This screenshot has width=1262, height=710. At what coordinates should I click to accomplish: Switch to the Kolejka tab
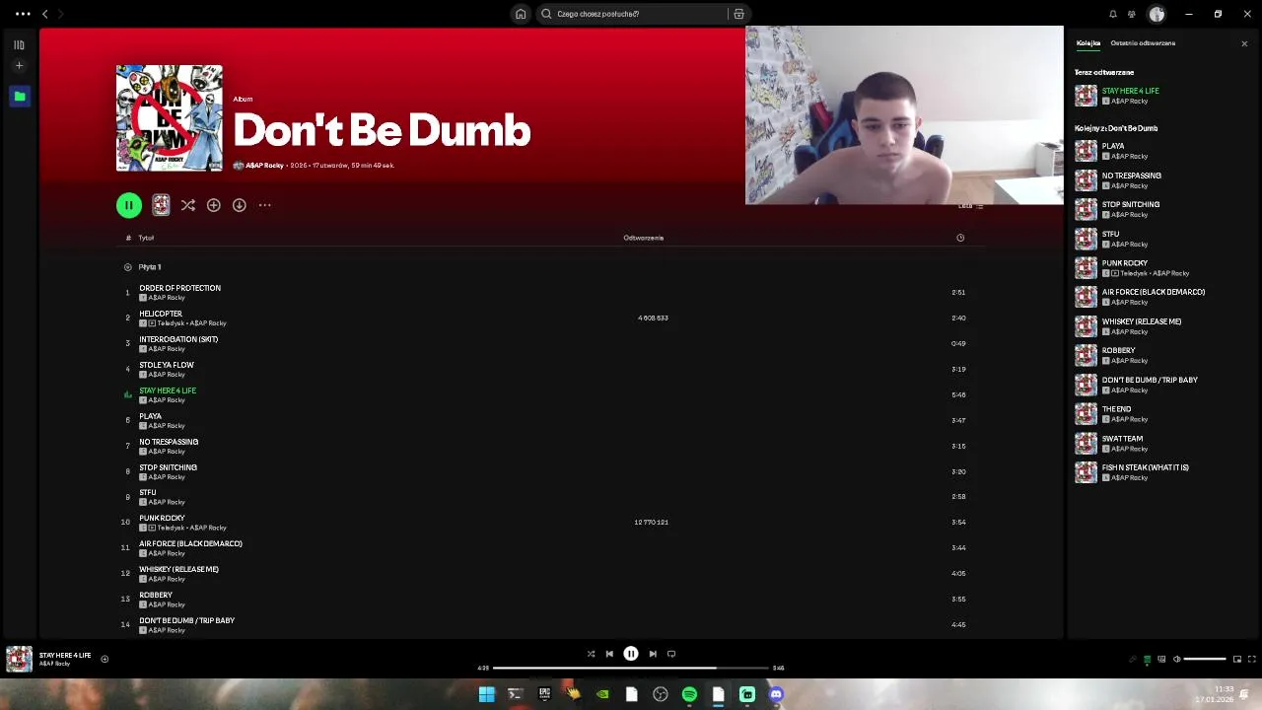[x=1088, y=43]
